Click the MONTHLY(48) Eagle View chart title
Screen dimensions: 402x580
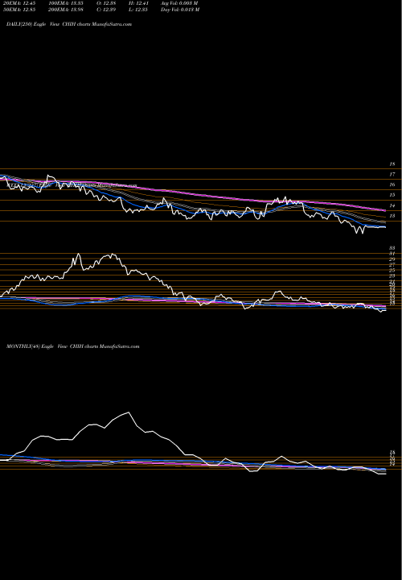(72, 346)
